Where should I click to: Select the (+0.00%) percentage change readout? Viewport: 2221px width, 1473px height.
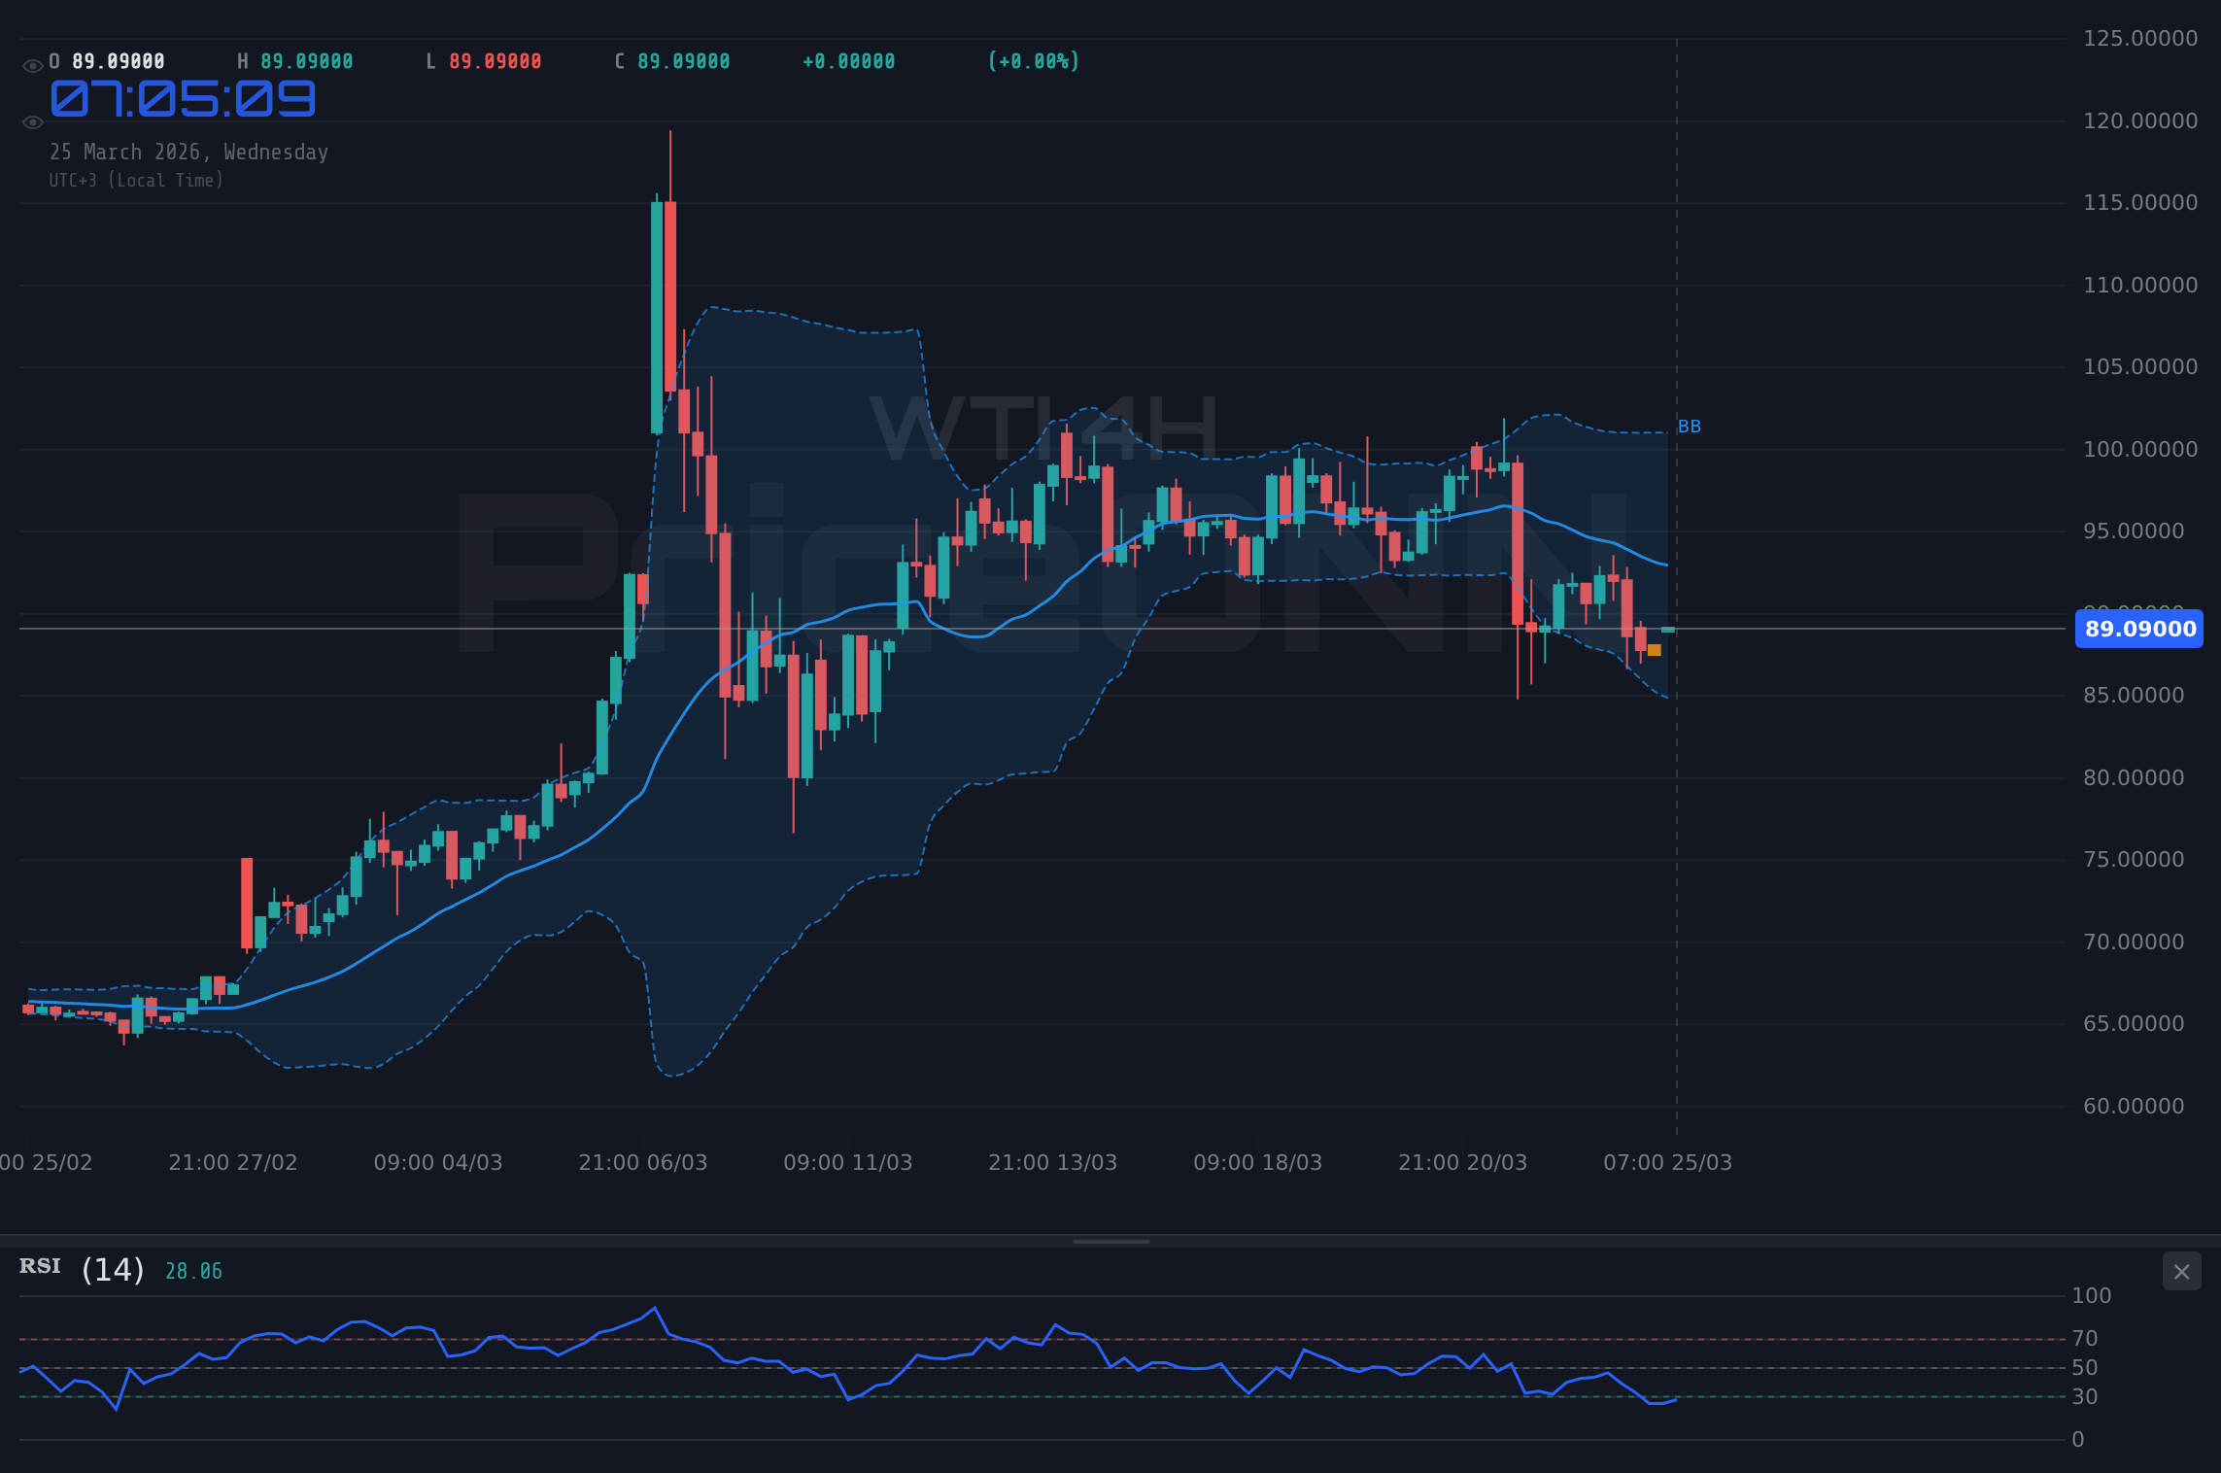point(1032,60)
